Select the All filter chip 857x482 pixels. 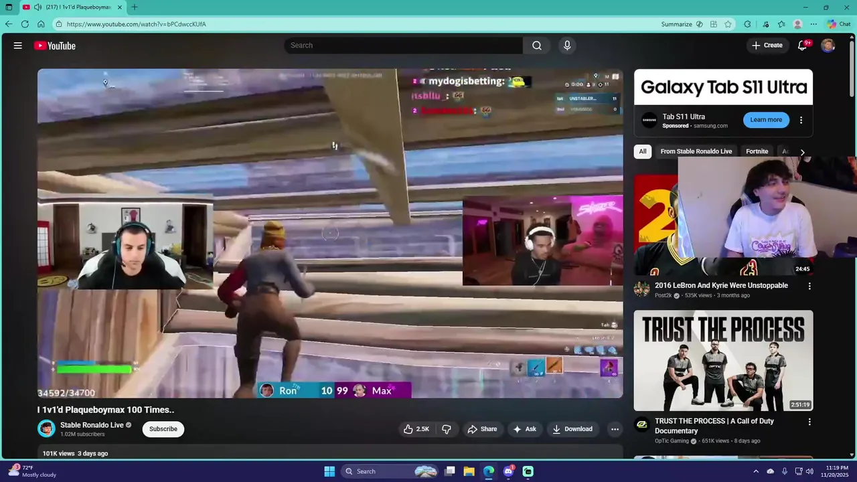click(x=643, y=151)
